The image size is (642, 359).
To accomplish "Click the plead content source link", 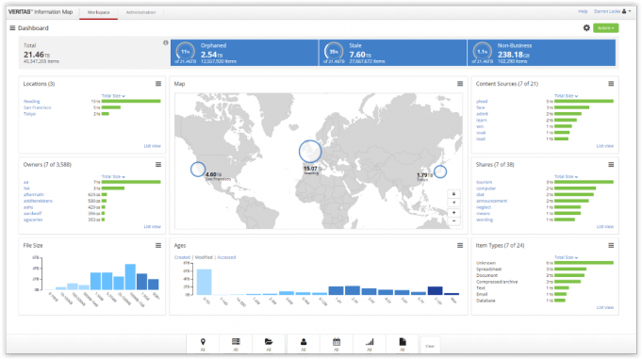I will tap(482, 101).
